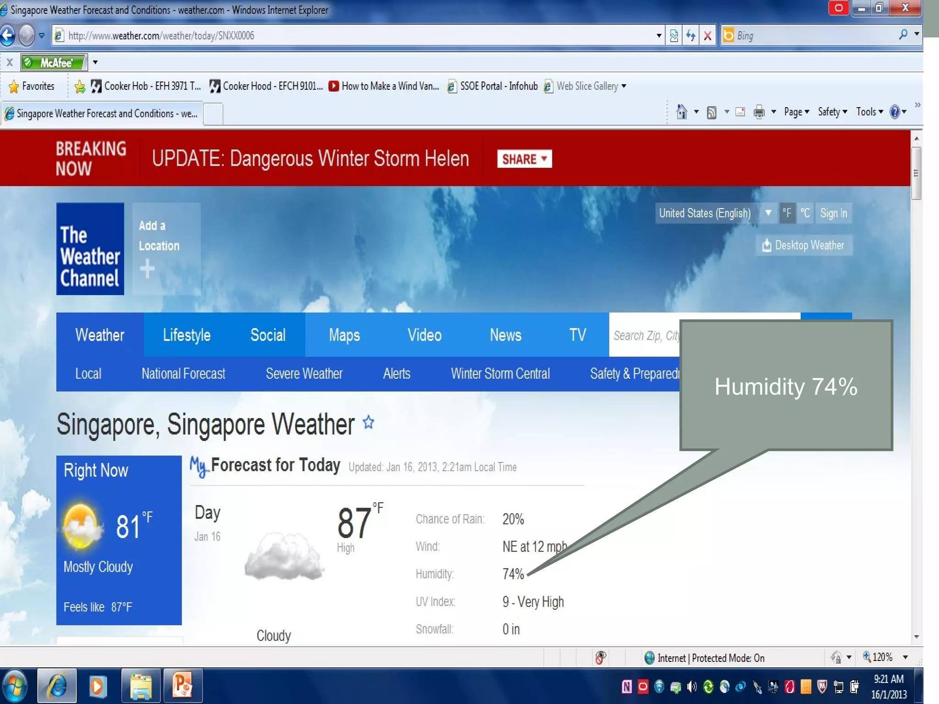
Task: Select the Maps navigation tab
Action: pyautogui.click(x=344, y=335)
